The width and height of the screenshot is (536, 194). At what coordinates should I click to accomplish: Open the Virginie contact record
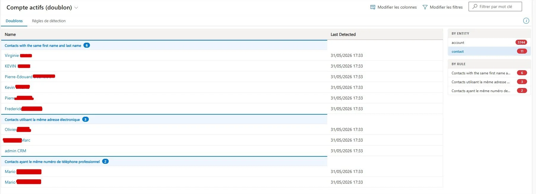(18, 55)
